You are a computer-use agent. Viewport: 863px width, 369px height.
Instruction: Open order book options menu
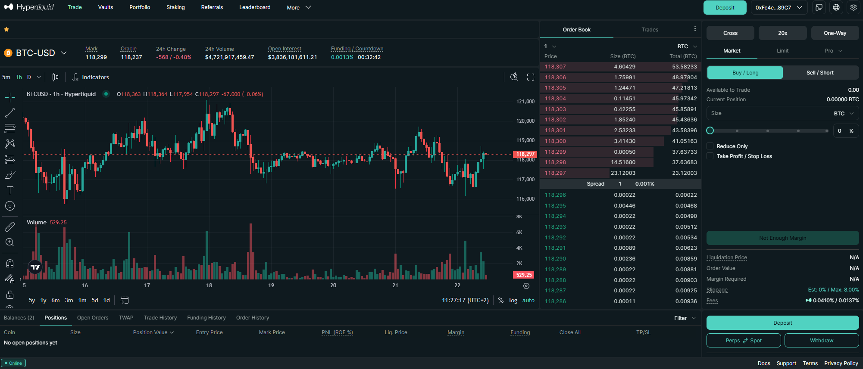click(x=695, y=29)
